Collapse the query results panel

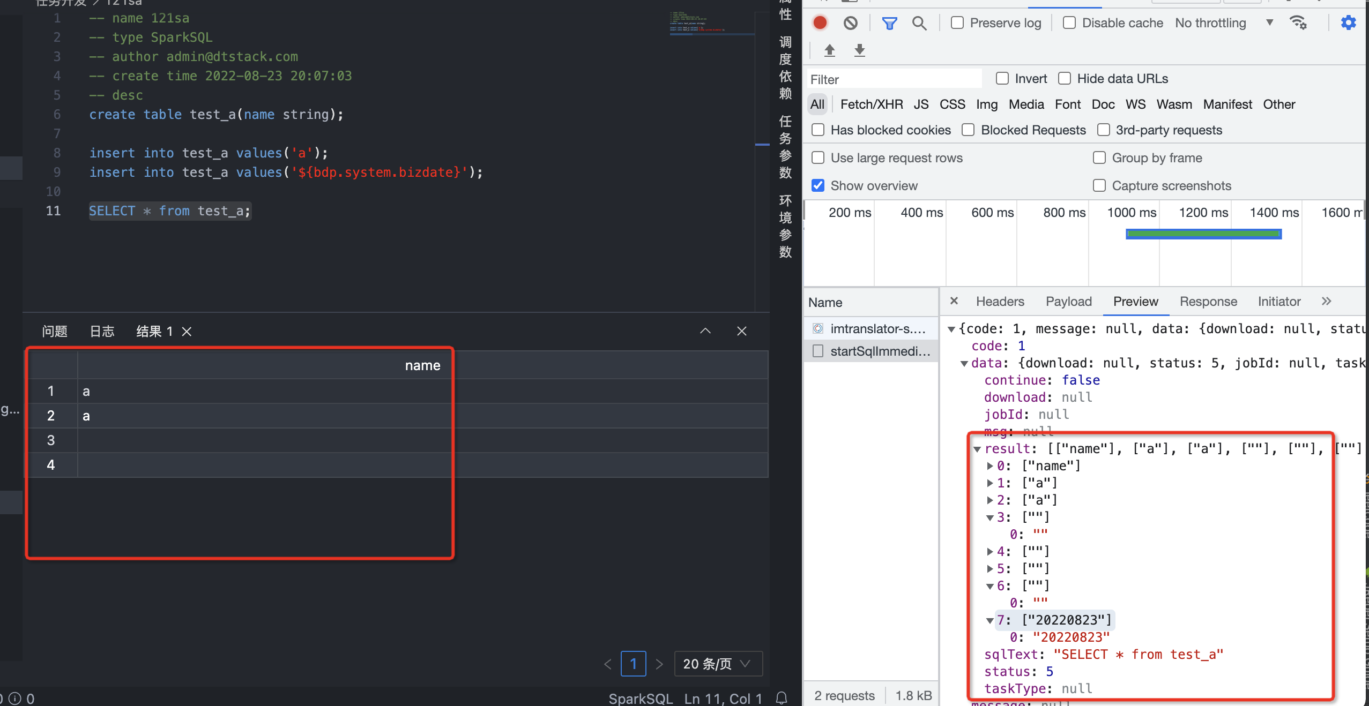tap(705, 331)
